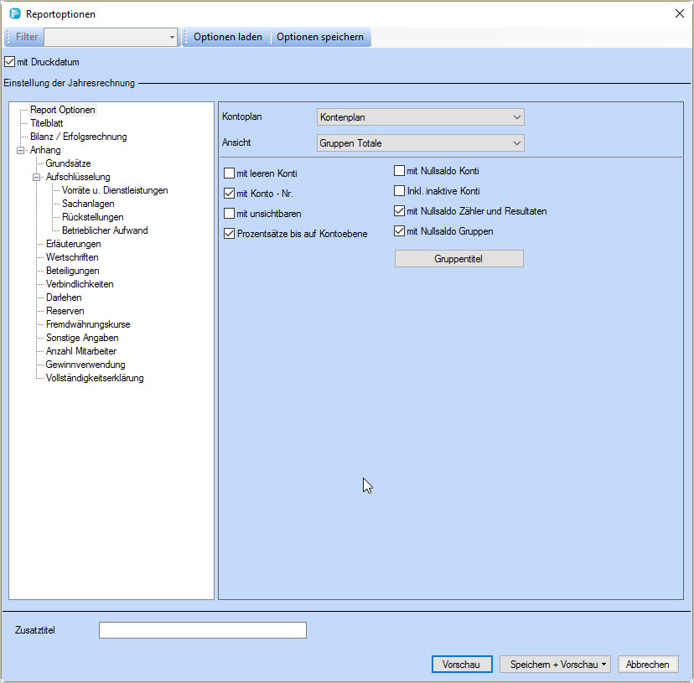Screen dimensions: 694x683
Task: Toggle mit Nullsaldo Gruppen checkbox
Action: coord(400,231)
